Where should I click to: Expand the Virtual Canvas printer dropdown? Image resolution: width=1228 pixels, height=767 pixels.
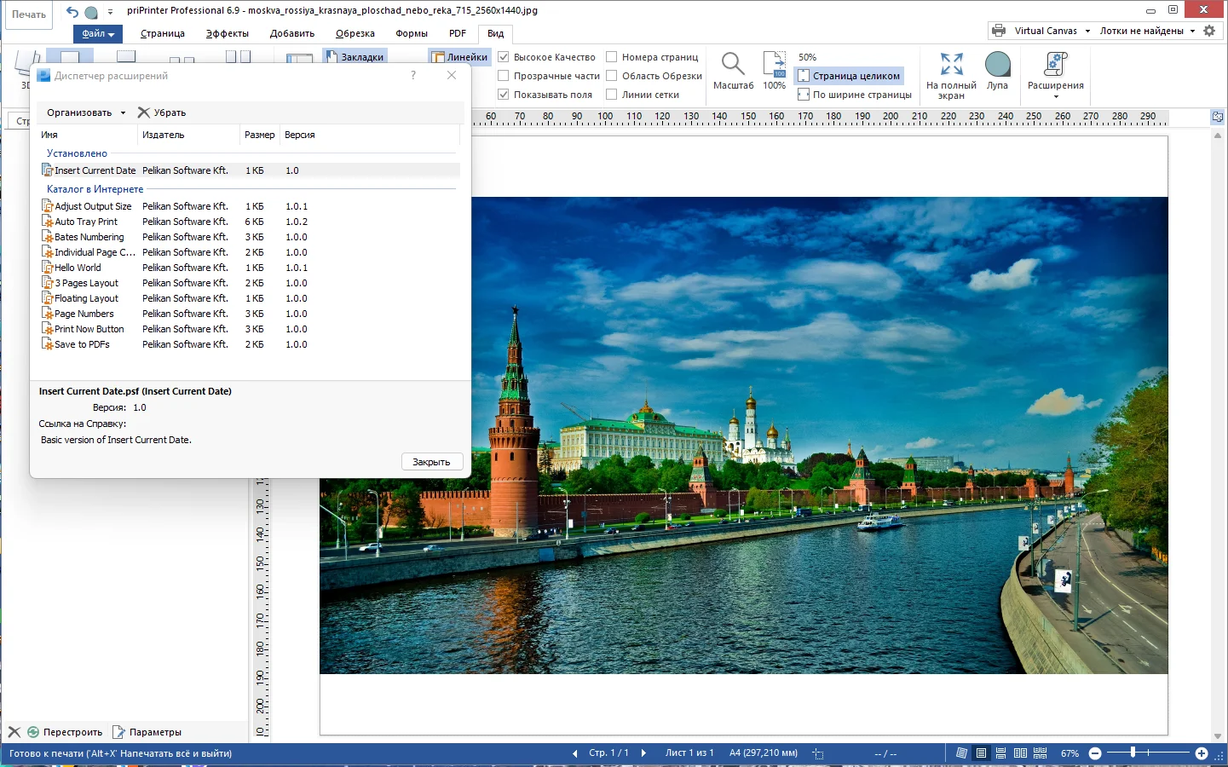1087,31
